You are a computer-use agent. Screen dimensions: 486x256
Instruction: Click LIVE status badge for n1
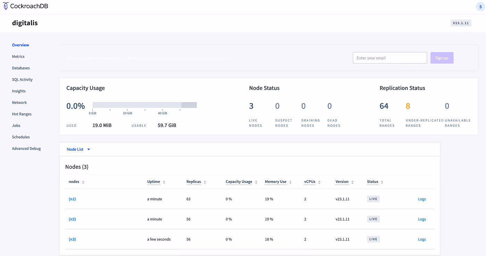(373, 199)
